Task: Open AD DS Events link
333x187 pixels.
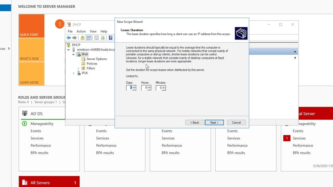Action: (x=36, y=131)
